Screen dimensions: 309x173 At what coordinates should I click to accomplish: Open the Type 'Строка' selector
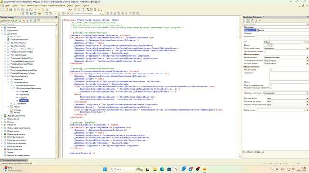tap(305, 42)
